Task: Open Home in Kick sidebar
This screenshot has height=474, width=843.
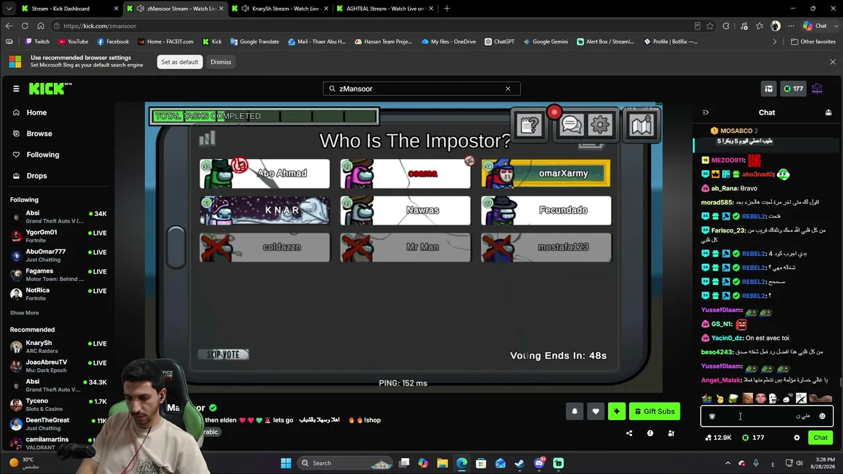Action: coord(36,113)
